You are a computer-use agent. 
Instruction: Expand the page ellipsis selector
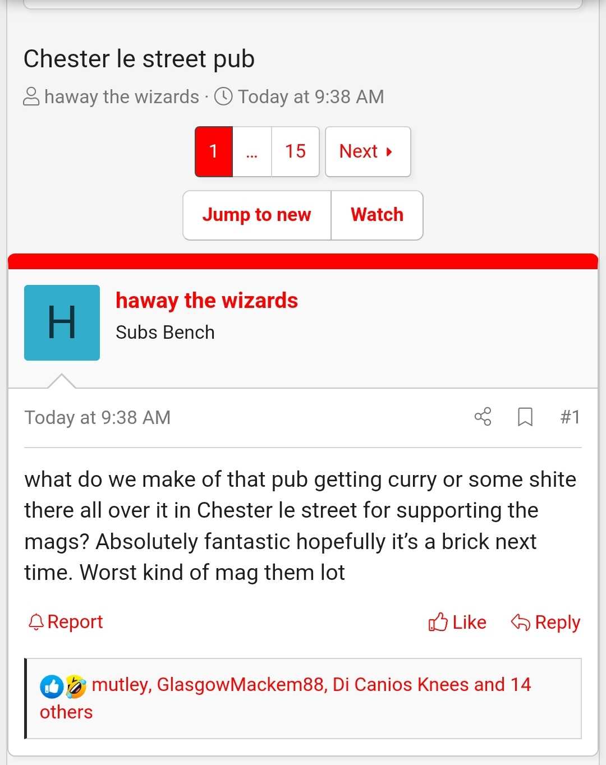(x=252, y=151)
